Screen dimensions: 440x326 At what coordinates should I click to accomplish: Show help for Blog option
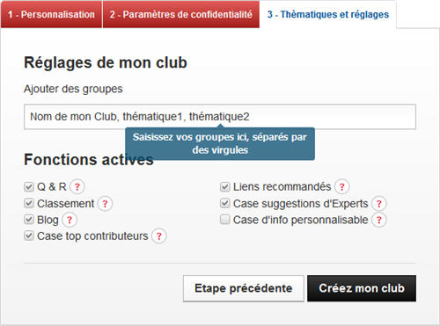pyautogui.click(x=70, y=220)
